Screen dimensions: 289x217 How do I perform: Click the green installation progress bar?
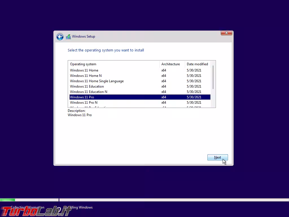8,200
